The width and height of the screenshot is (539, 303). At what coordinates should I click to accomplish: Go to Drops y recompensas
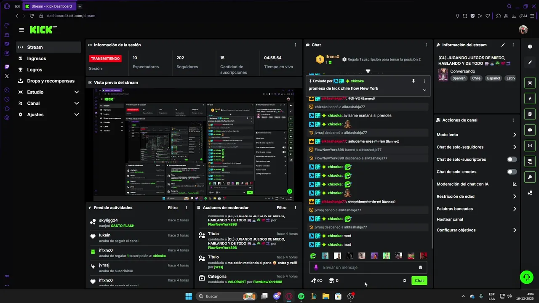point(48,81)
